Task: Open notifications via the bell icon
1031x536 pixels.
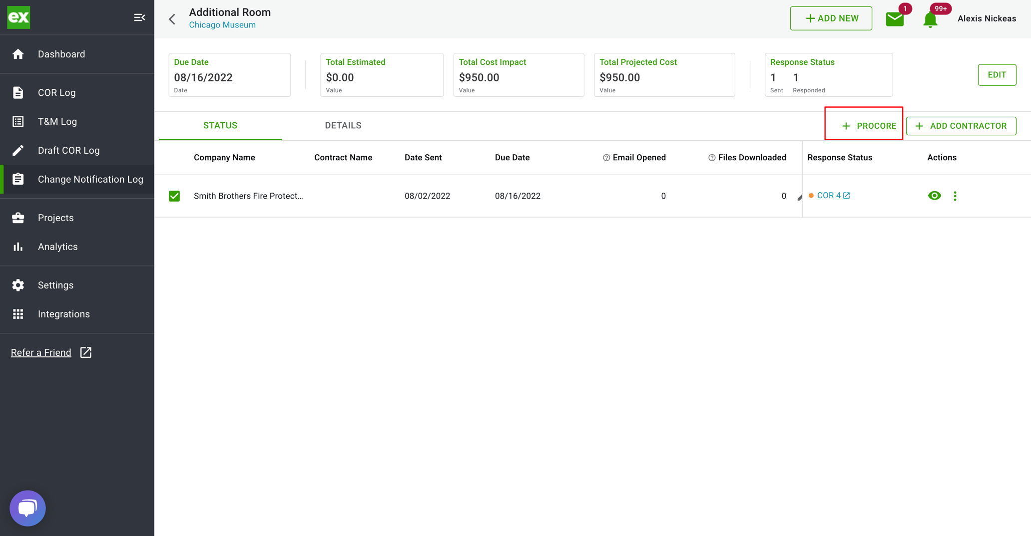Action: [x=930, y=18]
